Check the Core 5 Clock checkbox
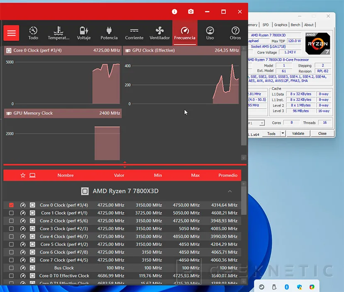The image size is (344, 292). pos(11,244)
